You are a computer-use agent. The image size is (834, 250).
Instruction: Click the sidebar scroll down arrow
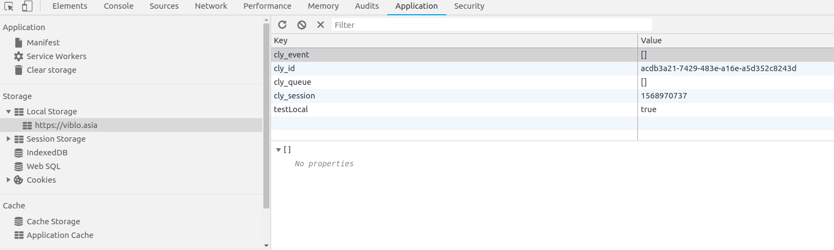266,246
